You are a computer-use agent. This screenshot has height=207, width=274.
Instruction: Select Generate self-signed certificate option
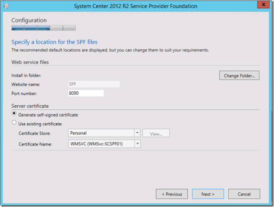click(14, 114)
